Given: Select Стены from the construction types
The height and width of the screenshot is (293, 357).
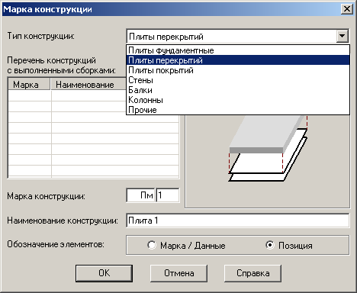Looking at the screenshot, I should coord(238,80).
